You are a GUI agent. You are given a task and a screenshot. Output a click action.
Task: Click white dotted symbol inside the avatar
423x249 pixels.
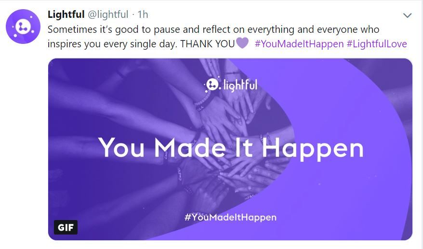coord(23,27)
